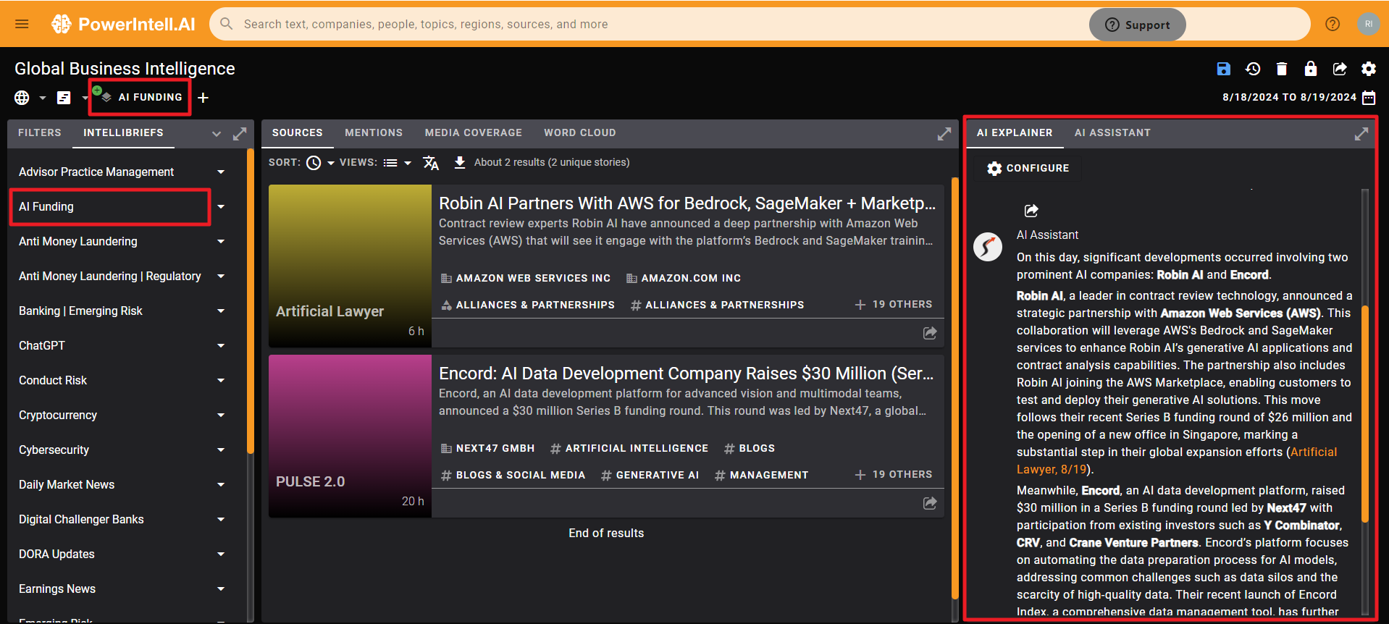Open the sort order dropdown arrow
Screen dimensions: 1389x624
coord(331,163)
